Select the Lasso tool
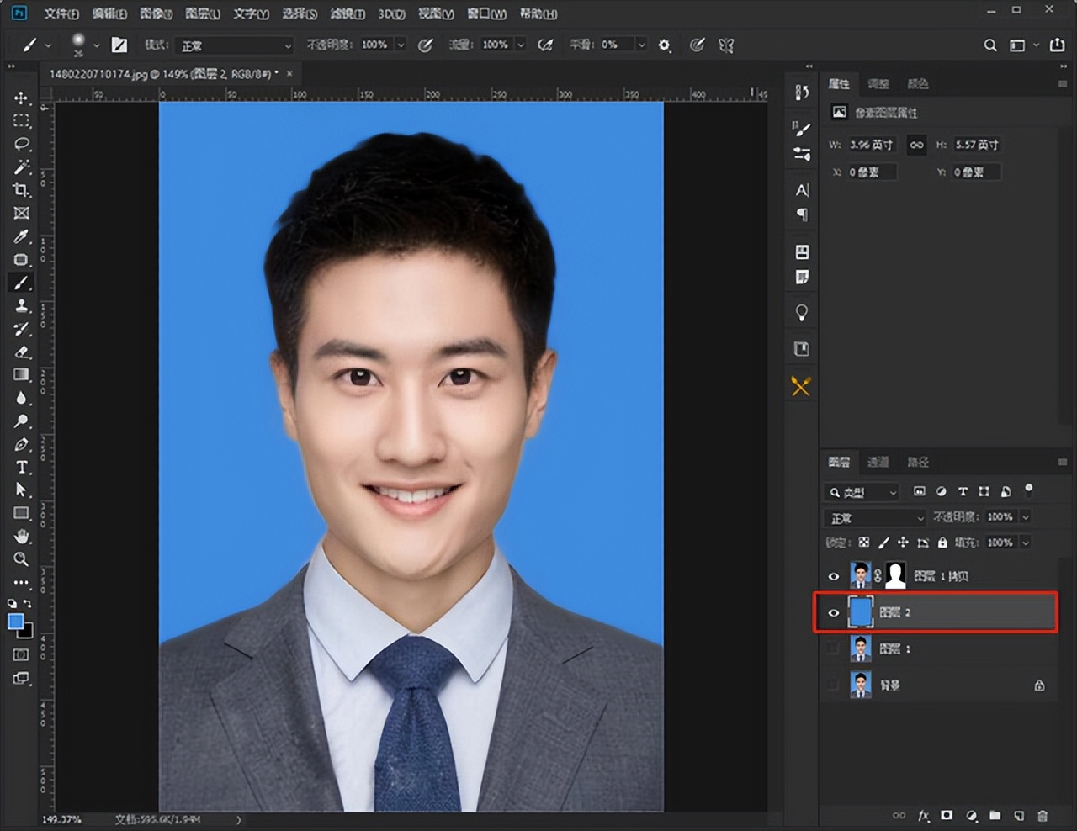Screen dimensions: 1077x831 (21, 144)
